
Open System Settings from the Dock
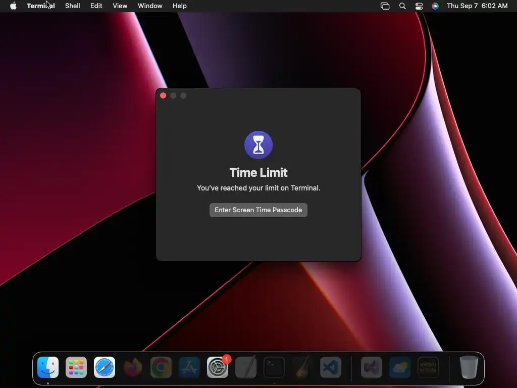(218, 367)
